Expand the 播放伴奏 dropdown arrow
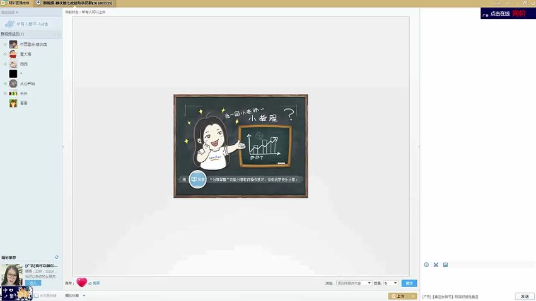This screenshot has height=301, width=536. 84,295
